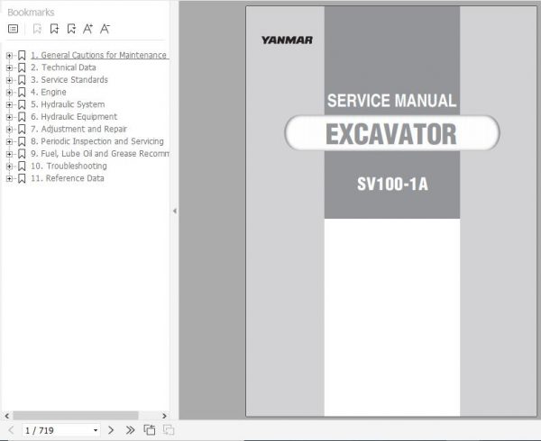Open the bookmark options menu icon
Viewport: 541px width, 441px height.
click(14, 29)
